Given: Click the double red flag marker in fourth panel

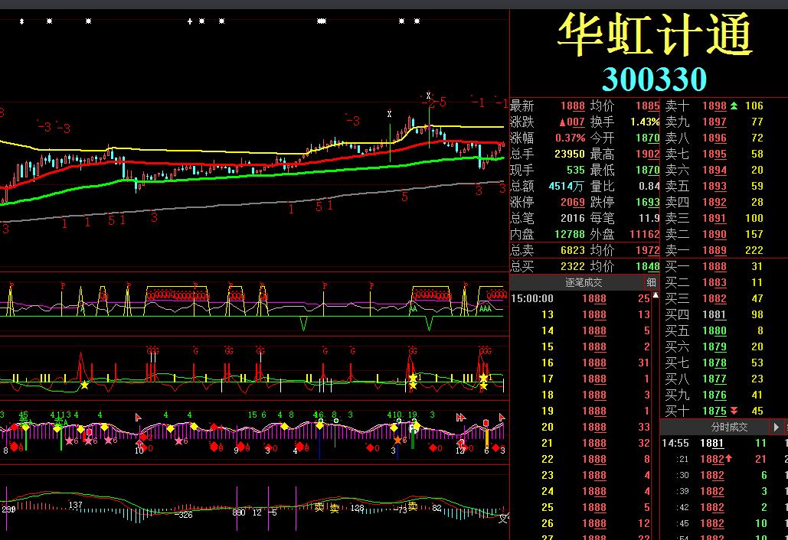Looking at the screenshot, I should pos(461,418).
